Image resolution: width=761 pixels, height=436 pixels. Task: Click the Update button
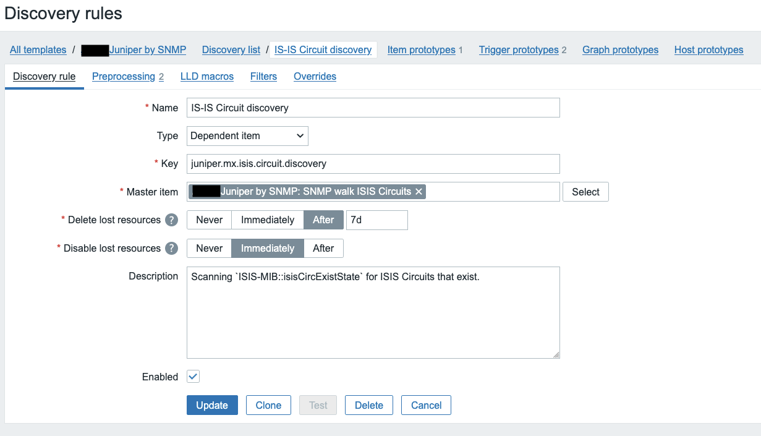pyautogui.click(x=212, y=406)
